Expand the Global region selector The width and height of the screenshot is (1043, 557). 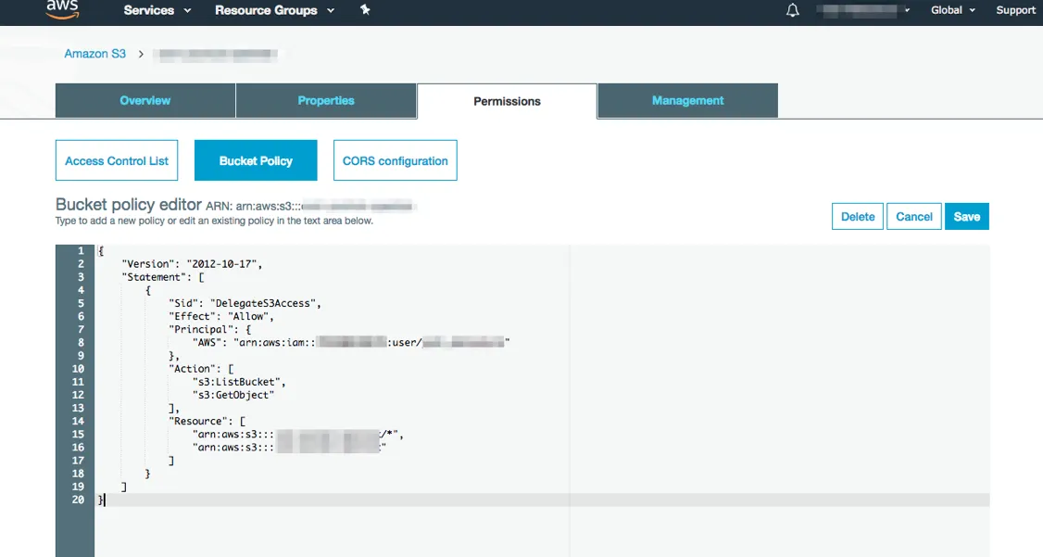point(953,10)
